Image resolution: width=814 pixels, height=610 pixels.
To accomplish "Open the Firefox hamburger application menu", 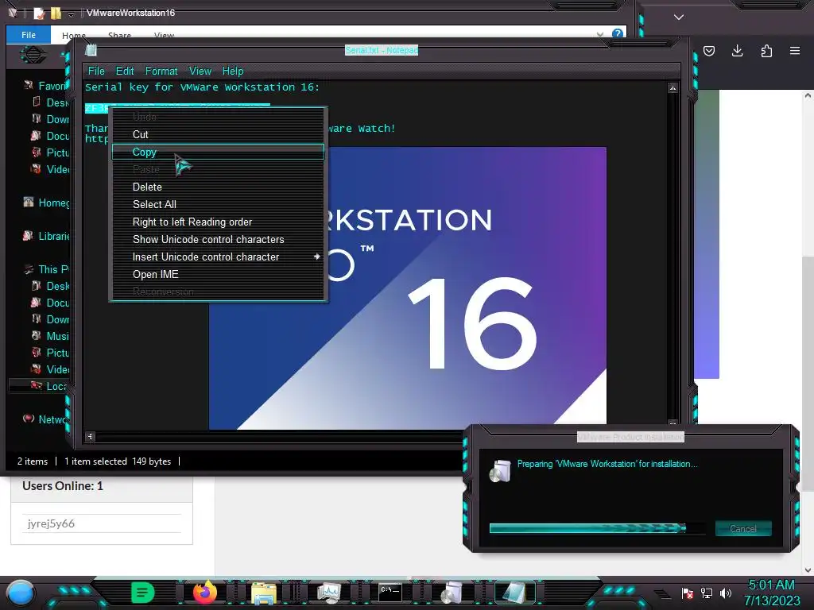I will (x=795, y=51).
